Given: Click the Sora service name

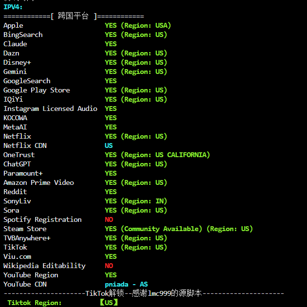Looking at the screenshot, I should pos(11,211).
